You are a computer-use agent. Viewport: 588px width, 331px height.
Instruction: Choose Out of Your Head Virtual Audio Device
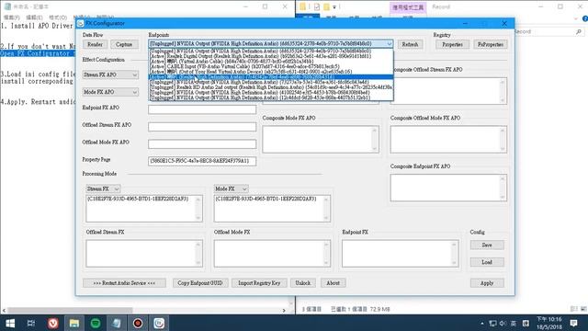pyautogui.click(x=271, y=72)
